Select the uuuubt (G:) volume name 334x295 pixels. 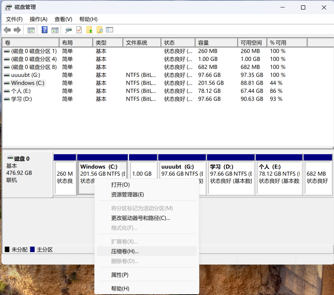[26, 75]
